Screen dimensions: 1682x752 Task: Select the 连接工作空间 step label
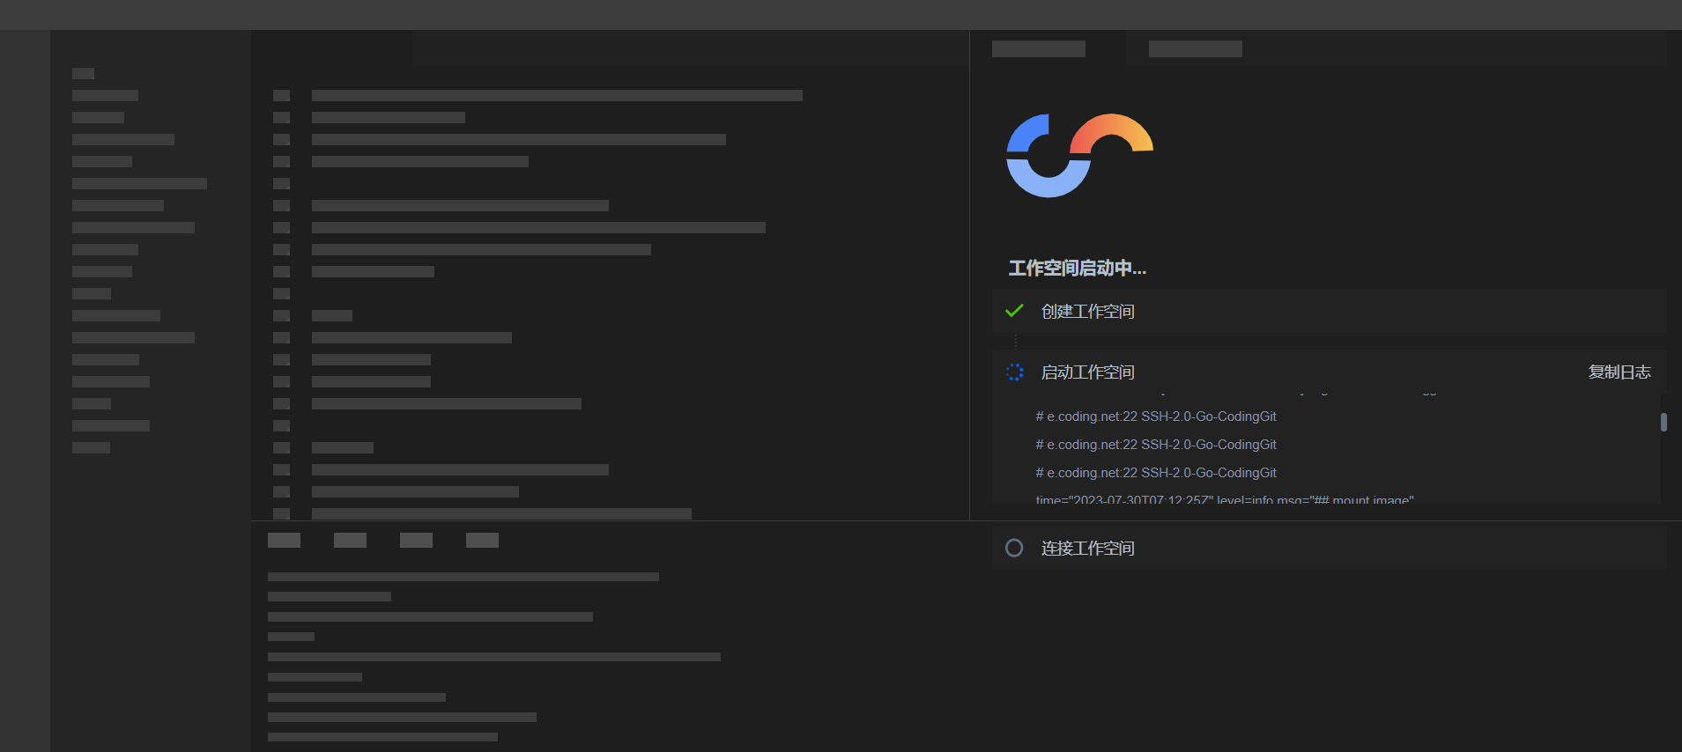[x=1087, y=549]
